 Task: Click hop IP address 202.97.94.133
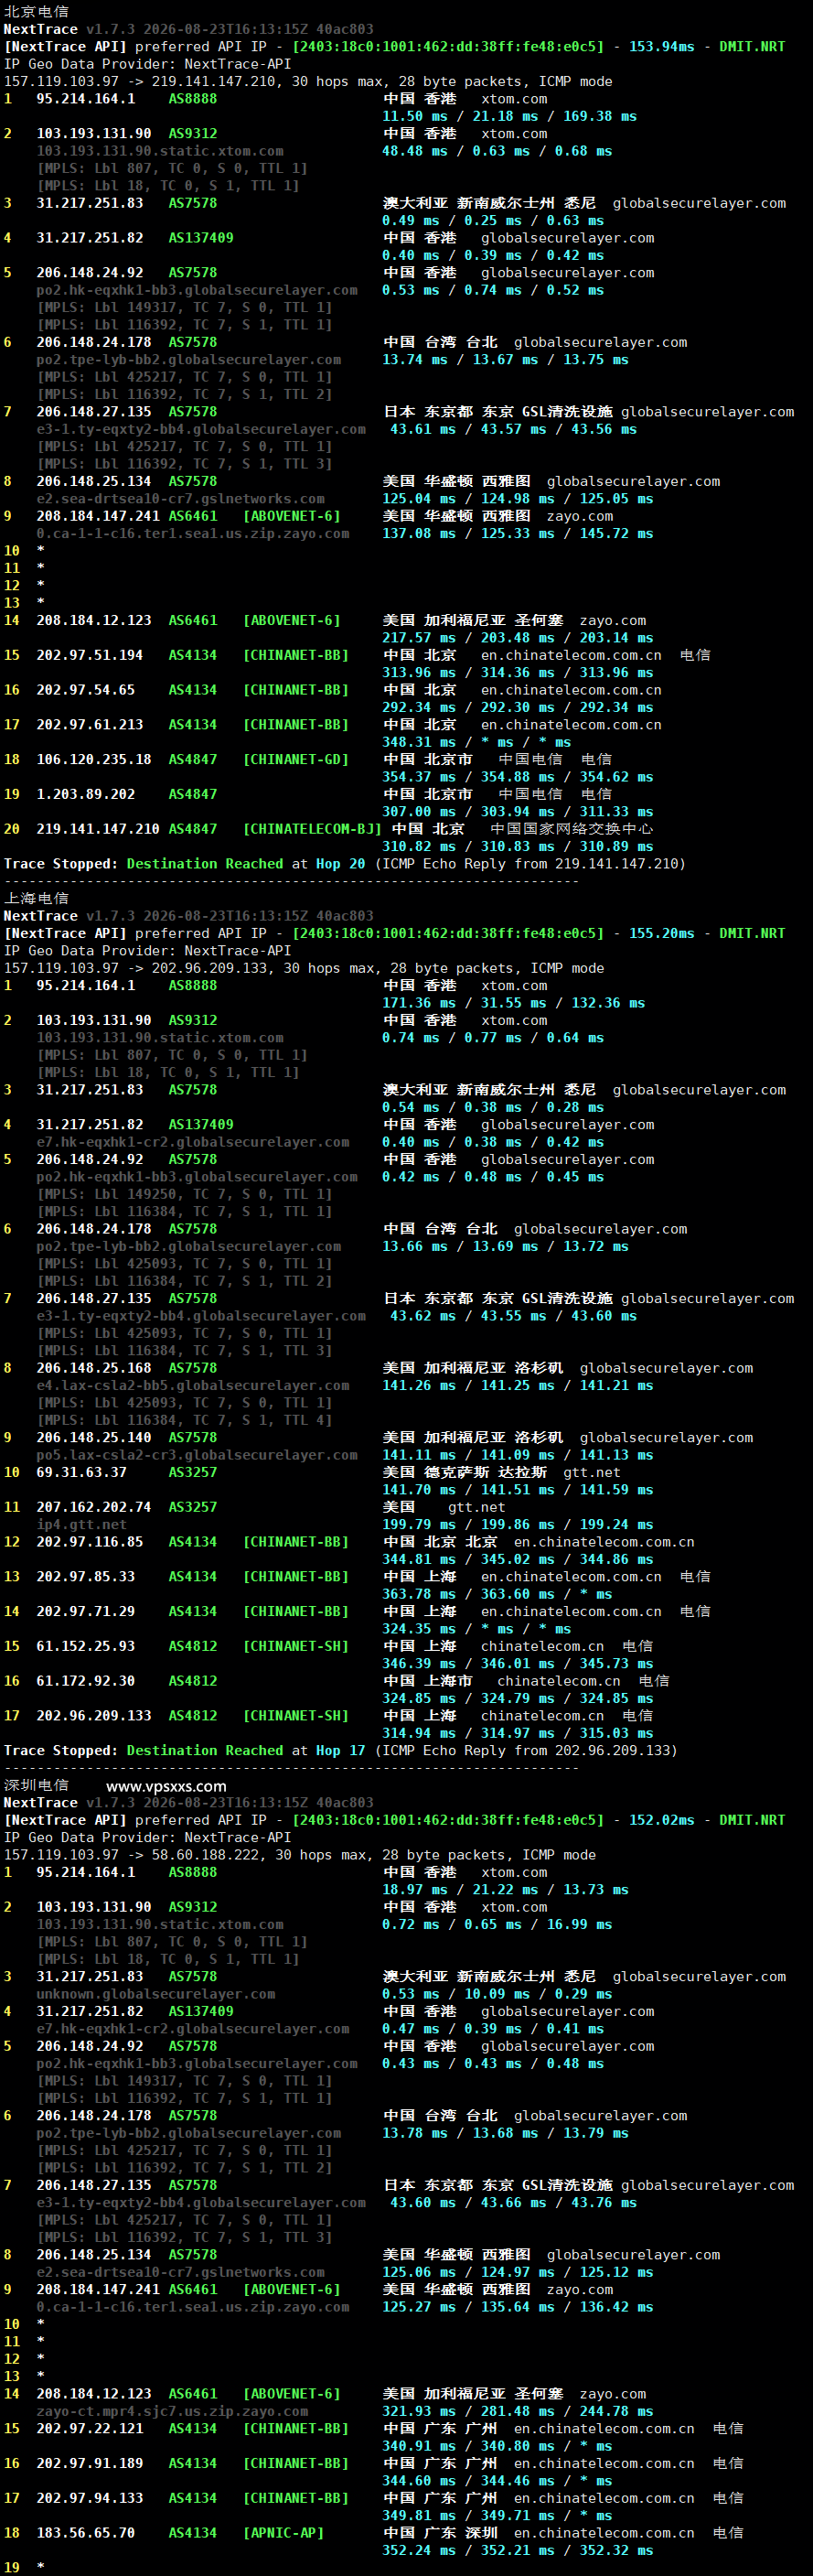(90, 2498)
